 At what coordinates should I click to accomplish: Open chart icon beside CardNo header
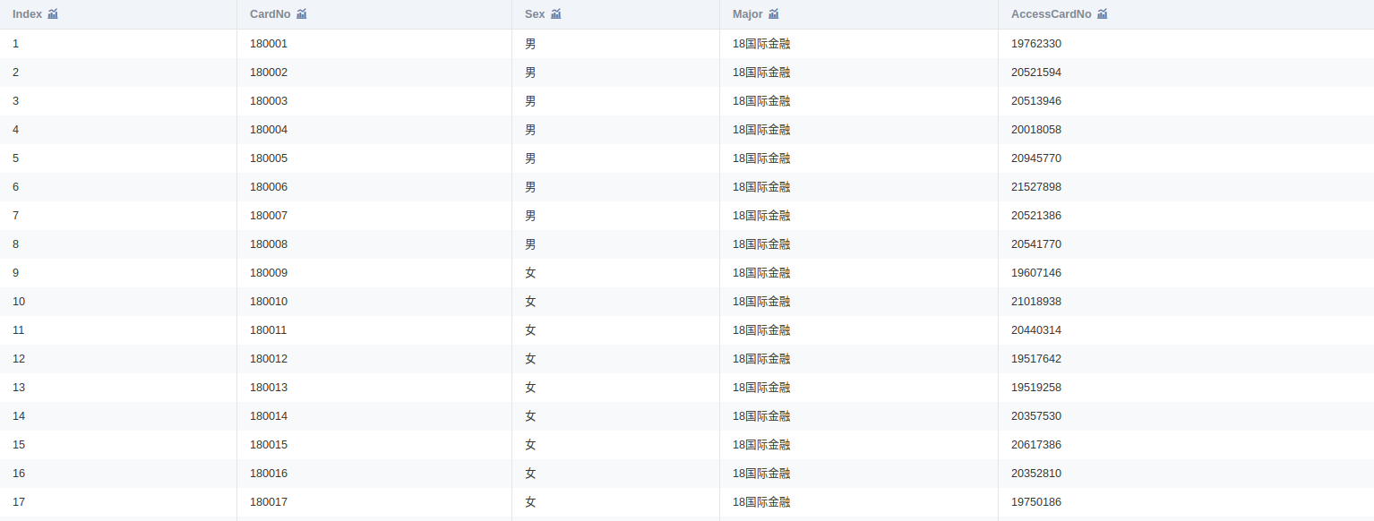[302, 14]
